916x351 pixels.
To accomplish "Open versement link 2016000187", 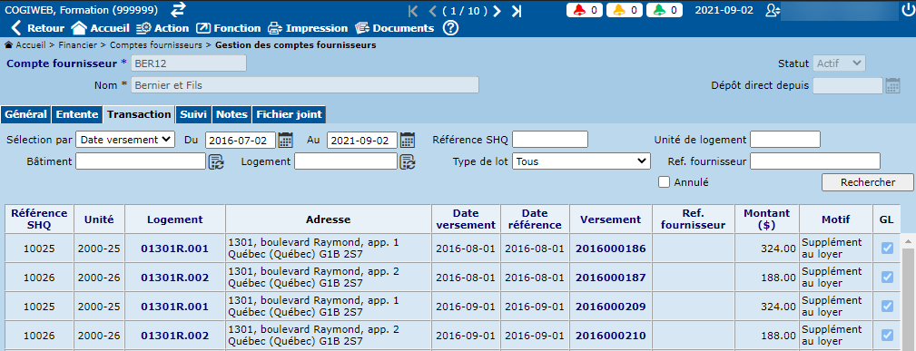I will coord(610,278).
